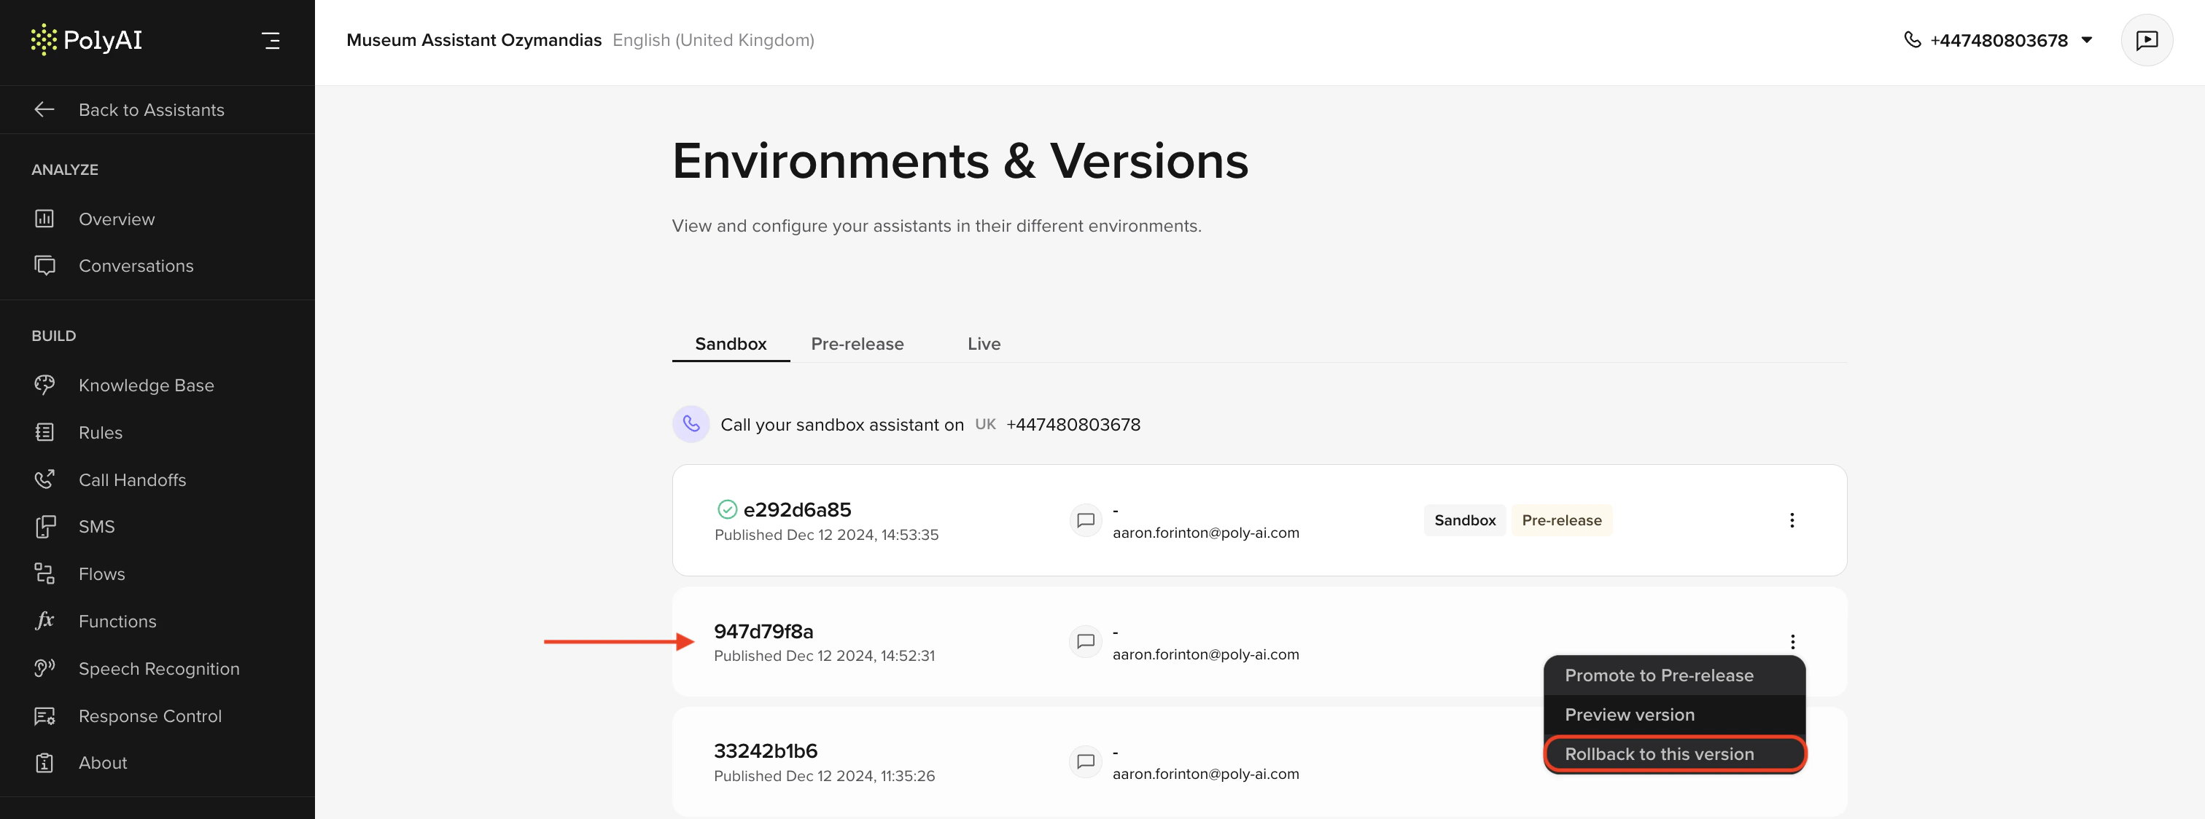Image resolution: width=2205 pixels, height=819 pixels.
Task: Collapse the sidebar with hamburger icon
Action: coord(271,40)
